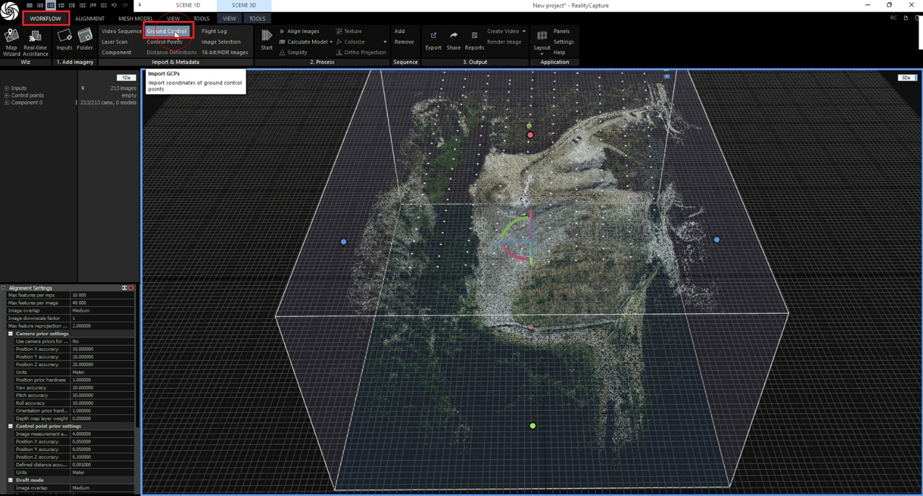Open the Map Wizard
This screenshot has height=496, width=923.
[x=11, y=41]
